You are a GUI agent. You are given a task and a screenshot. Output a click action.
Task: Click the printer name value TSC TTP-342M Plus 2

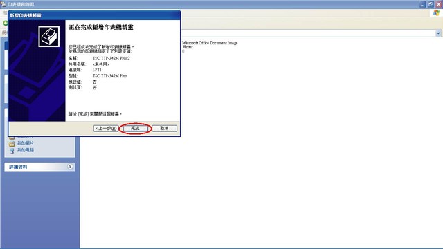tap(111, 58)
